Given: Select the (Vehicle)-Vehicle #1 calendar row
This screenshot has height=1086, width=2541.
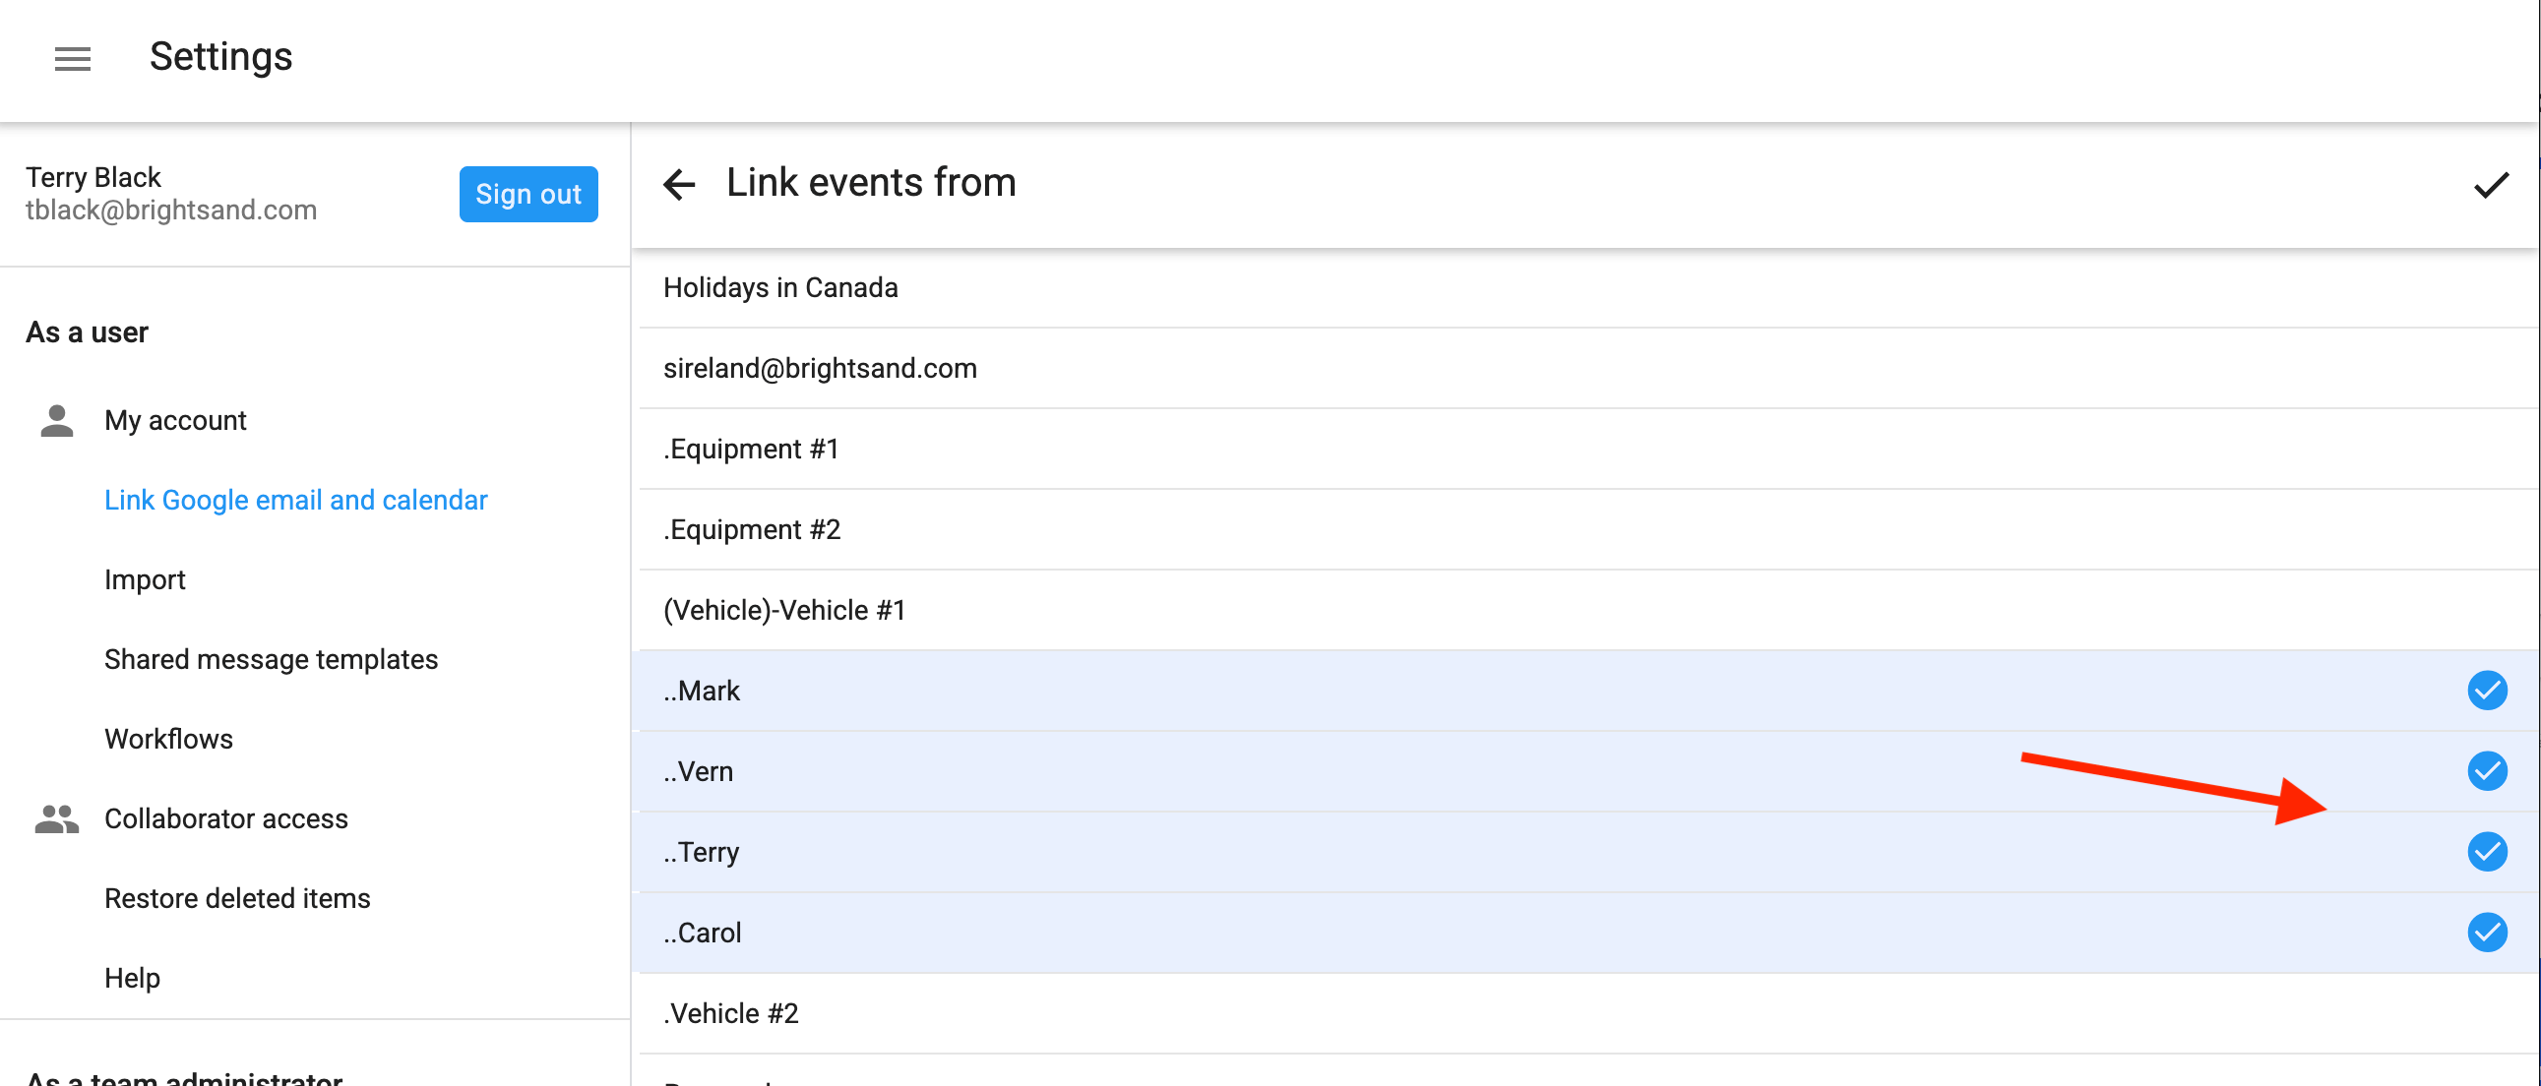Looking at the screenshot, I should pos(784,611).
